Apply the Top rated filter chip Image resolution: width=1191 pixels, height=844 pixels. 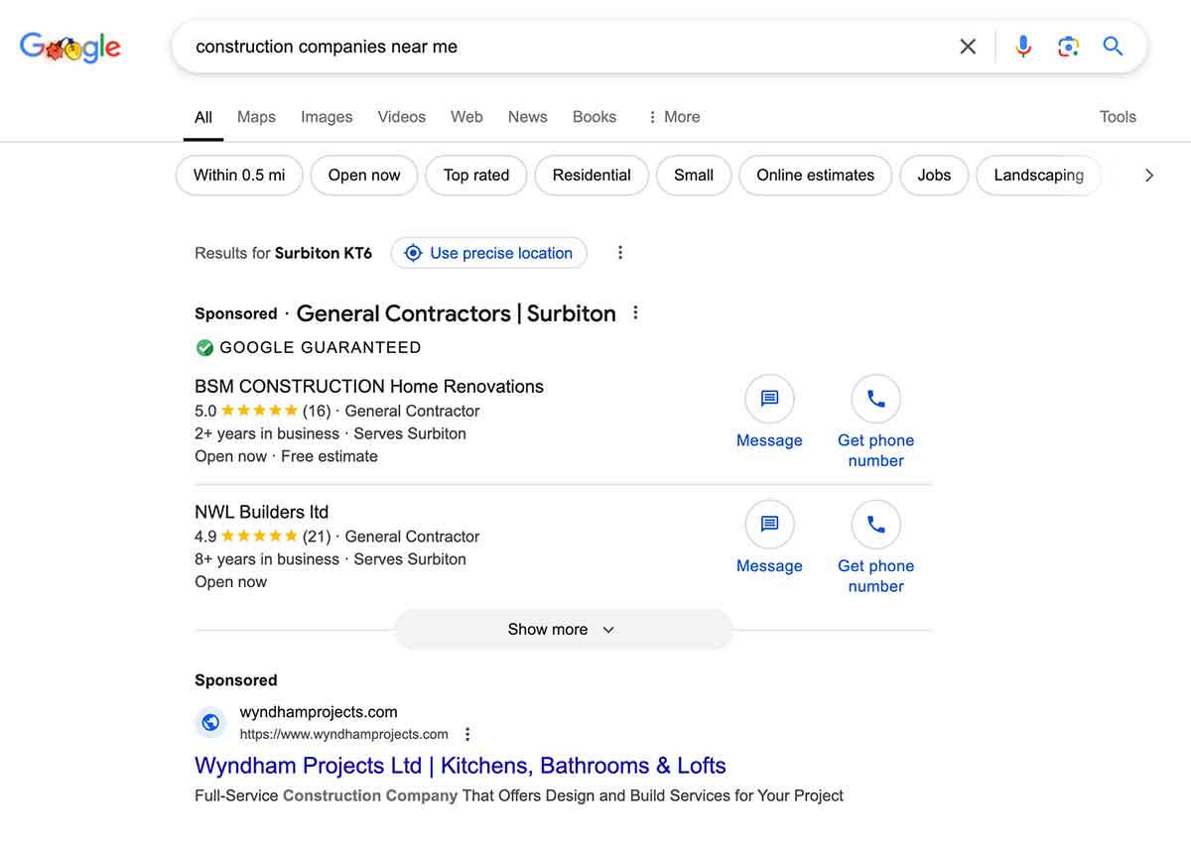click(x=476, y=176)
